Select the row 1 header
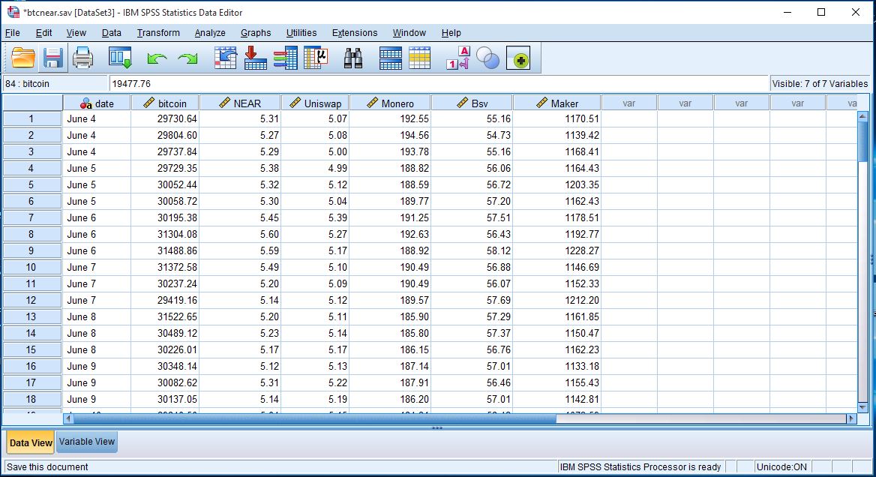Image resolution: width=876 pixels, height=477 pixels. point(31,118)
